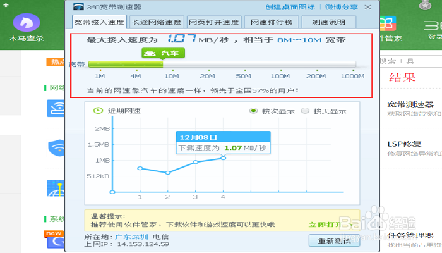The height and width of the screenshot is (253, 442).
Task: Switch to 测速说明 tab
Action: [x=329, y=22]
